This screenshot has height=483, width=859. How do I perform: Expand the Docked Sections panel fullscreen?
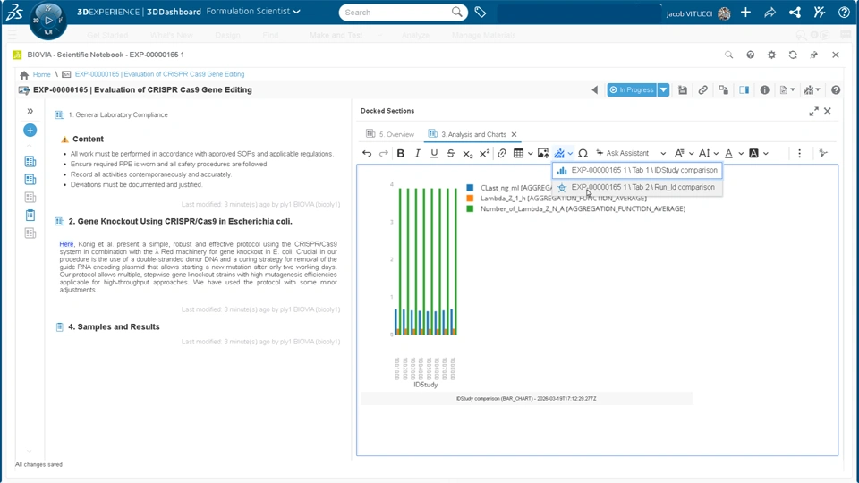[813, 111]
